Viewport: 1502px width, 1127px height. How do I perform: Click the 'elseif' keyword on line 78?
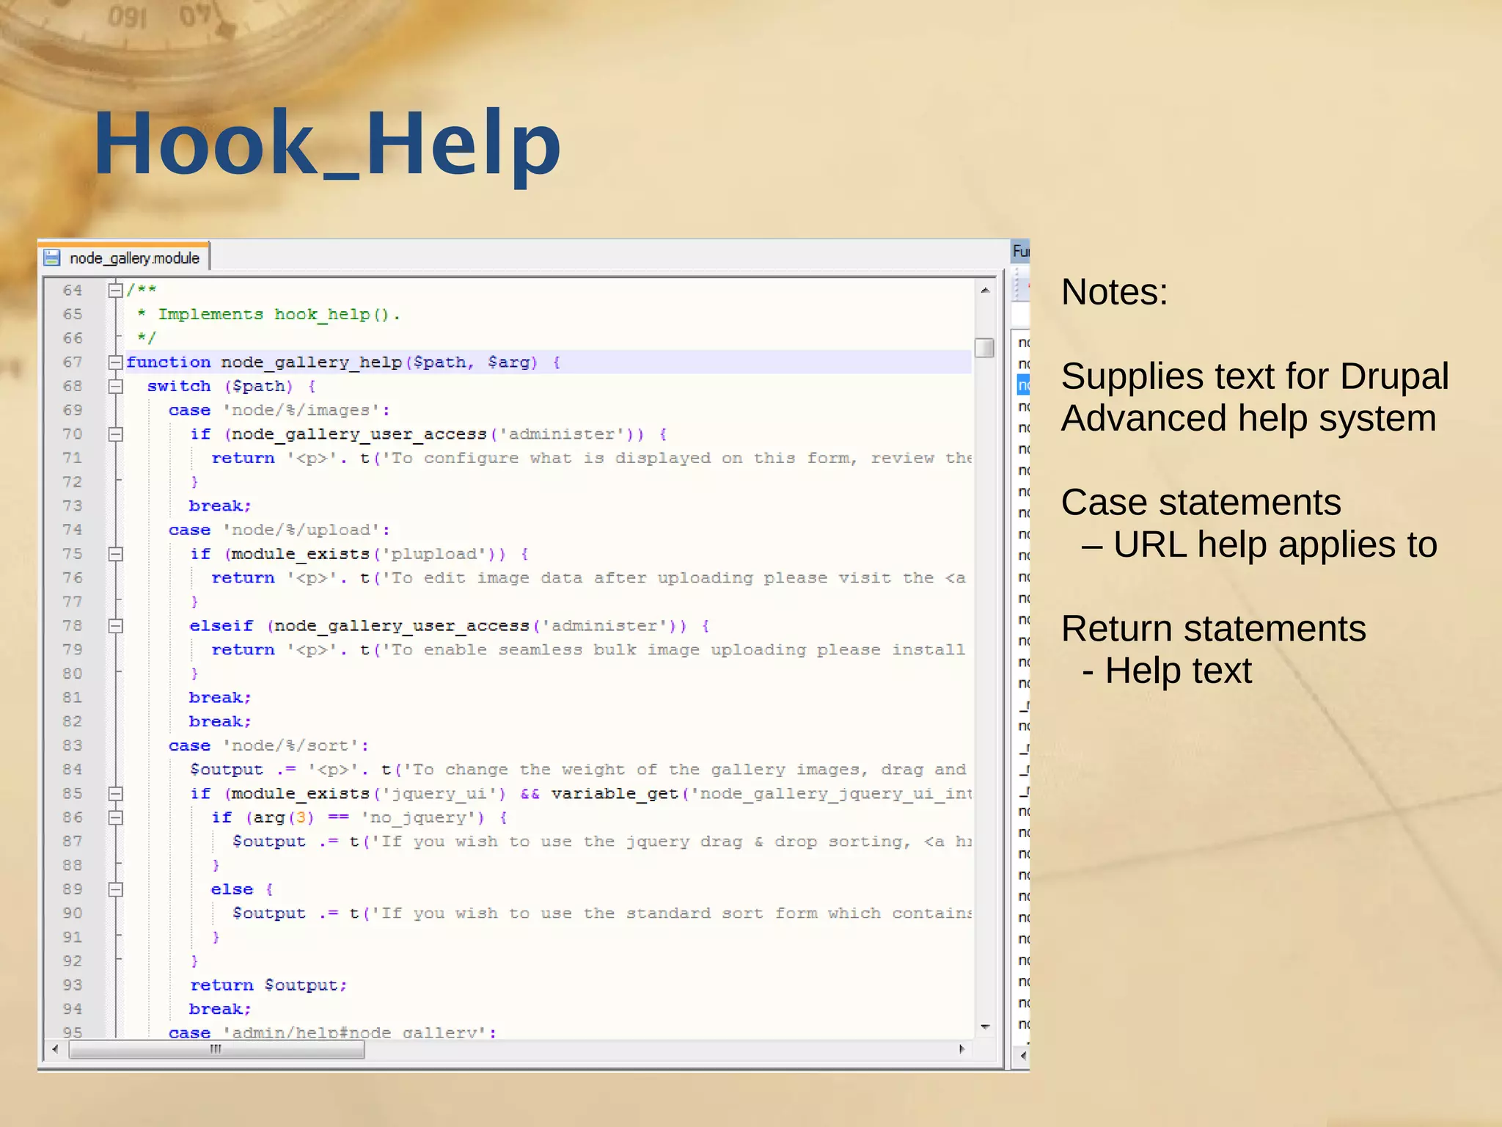point(221,626)
